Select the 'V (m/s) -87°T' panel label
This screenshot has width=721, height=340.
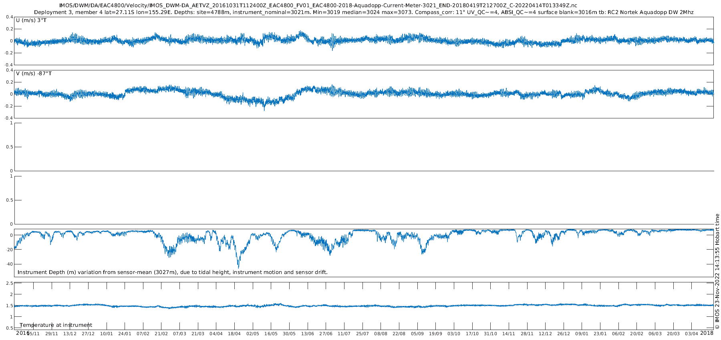(x=34, y=74)
